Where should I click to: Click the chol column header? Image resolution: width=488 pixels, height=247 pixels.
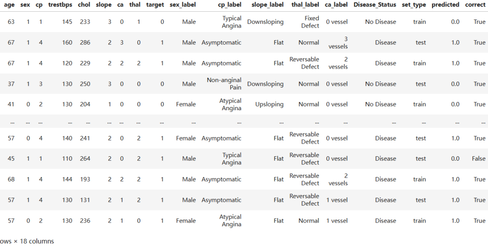pyautogui.click(x=84, y=5)
